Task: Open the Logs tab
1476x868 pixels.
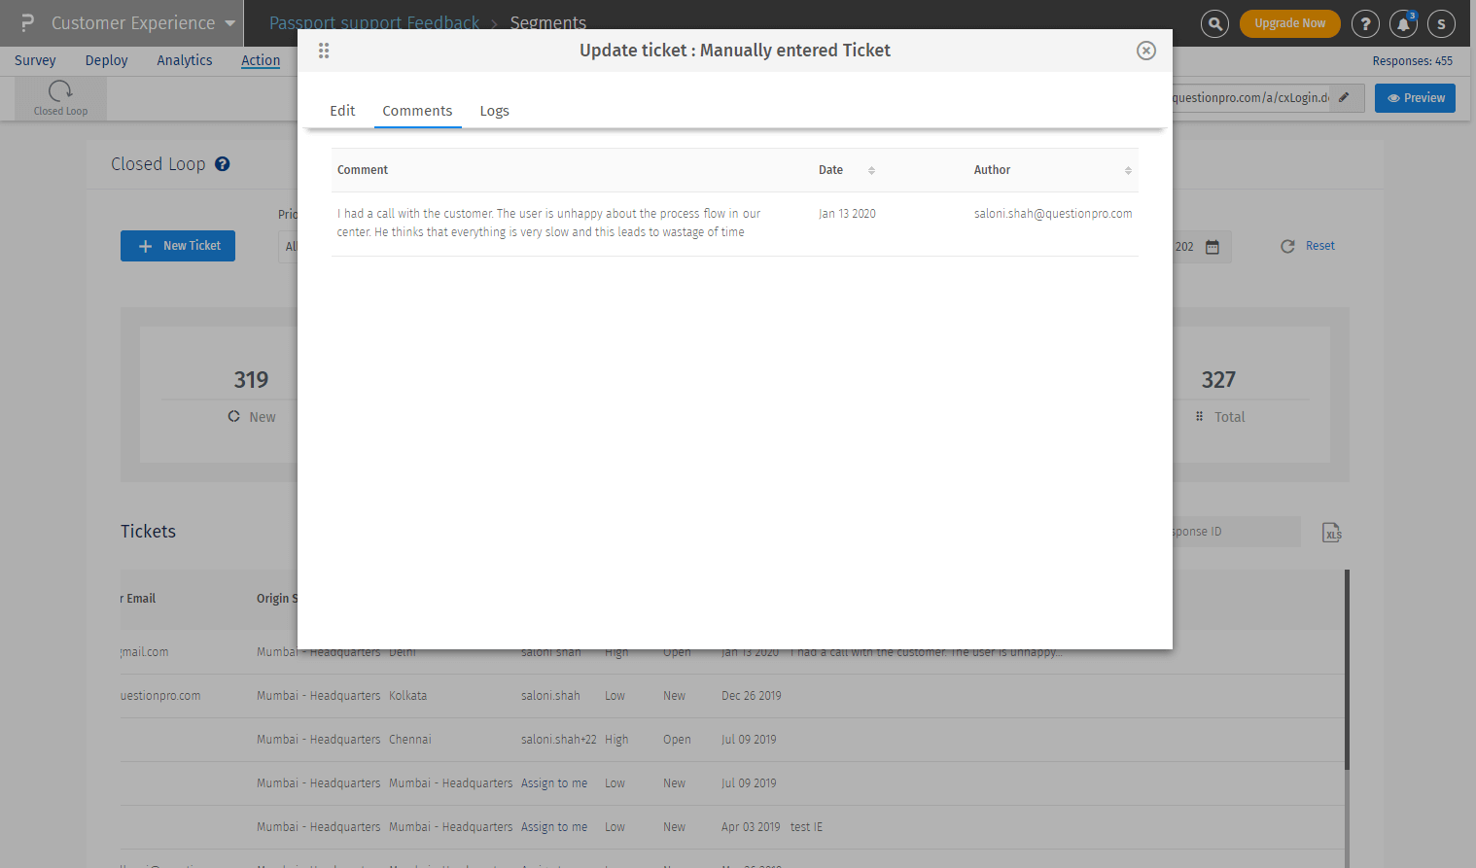Action: pos(494,111)
